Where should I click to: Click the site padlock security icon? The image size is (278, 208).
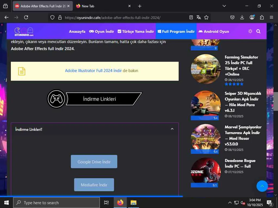(x=60, y=17)
